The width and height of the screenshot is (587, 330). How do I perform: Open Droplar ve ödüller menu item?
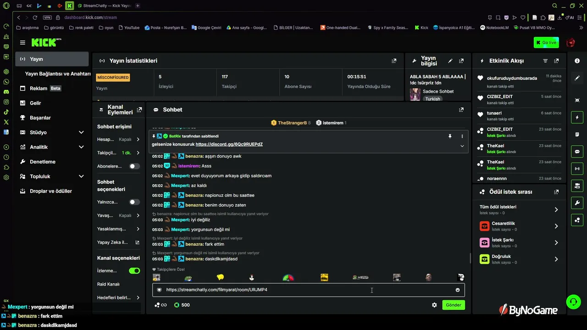tap(52, 191)
